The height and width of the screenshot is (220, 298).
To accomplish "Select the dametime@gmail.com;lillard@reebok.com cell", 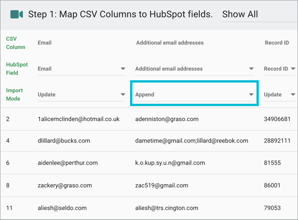I will (x=192, y=141).
